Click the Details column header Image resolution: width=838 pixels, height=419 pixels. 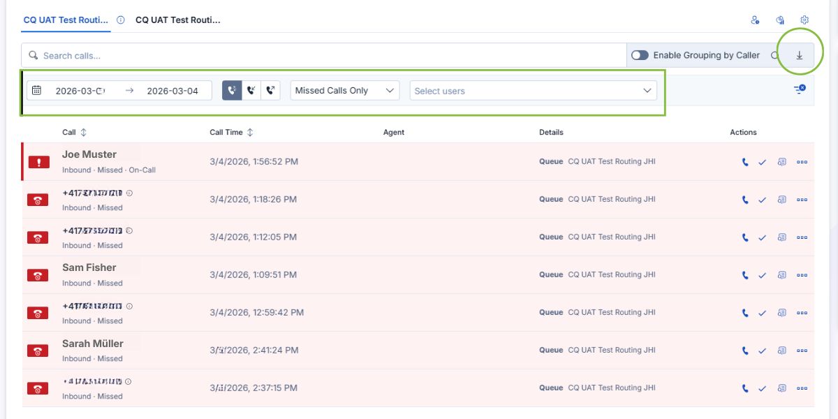pos(551,132)
